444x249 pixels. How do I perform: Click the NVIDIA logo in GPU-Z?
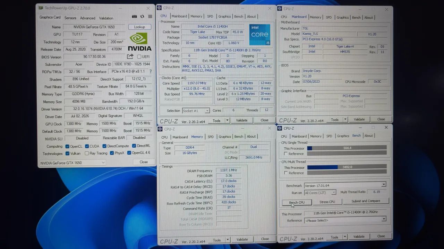point(140,42)
